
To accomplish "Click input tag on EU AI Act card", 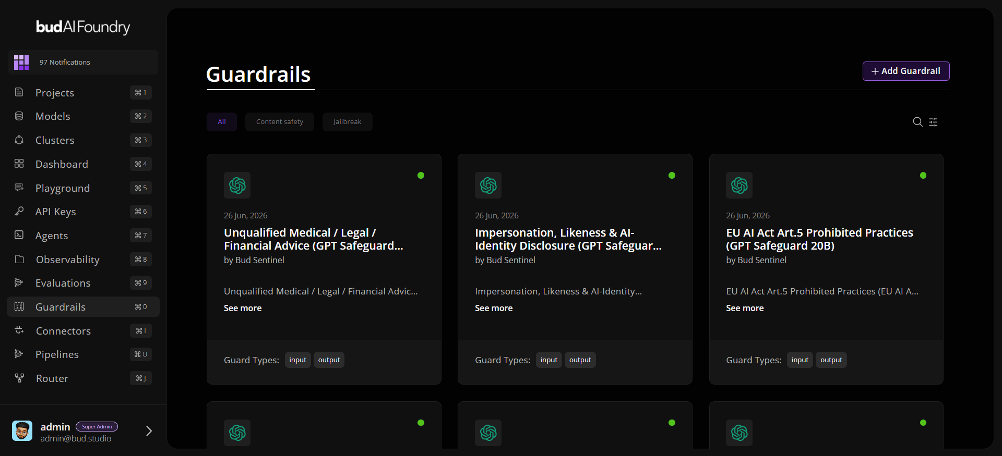I will (800, 360).
